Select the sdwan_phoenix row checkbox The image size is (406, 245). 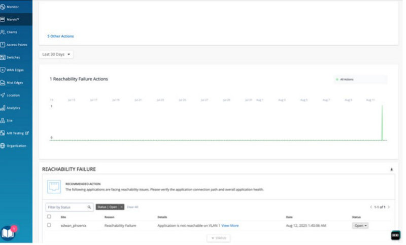(x=49, y=225)
